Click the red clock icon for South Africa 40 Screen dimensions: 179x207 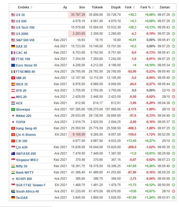pos(173,191)
